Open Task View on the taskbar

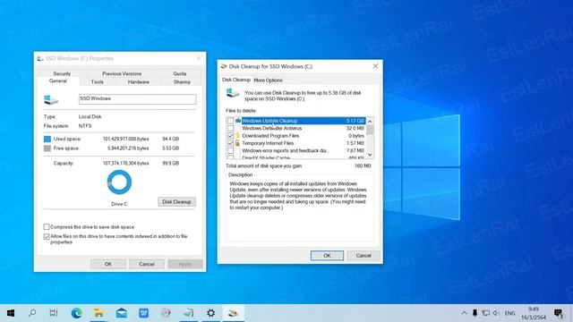pyautogui.click(x=54, y=313)
